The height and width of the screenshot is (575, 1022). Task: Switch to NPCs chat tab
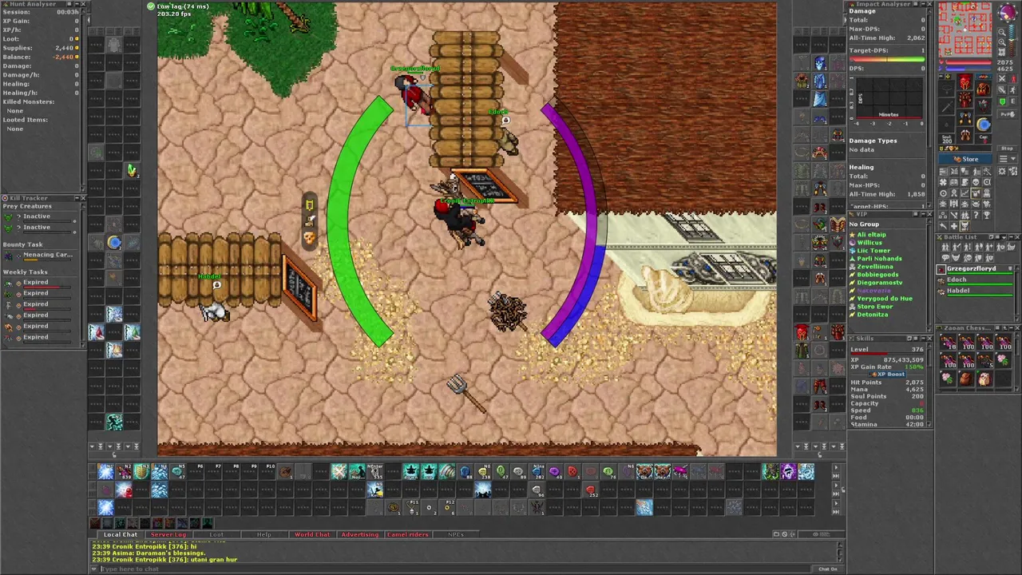(x=456, y=534)
